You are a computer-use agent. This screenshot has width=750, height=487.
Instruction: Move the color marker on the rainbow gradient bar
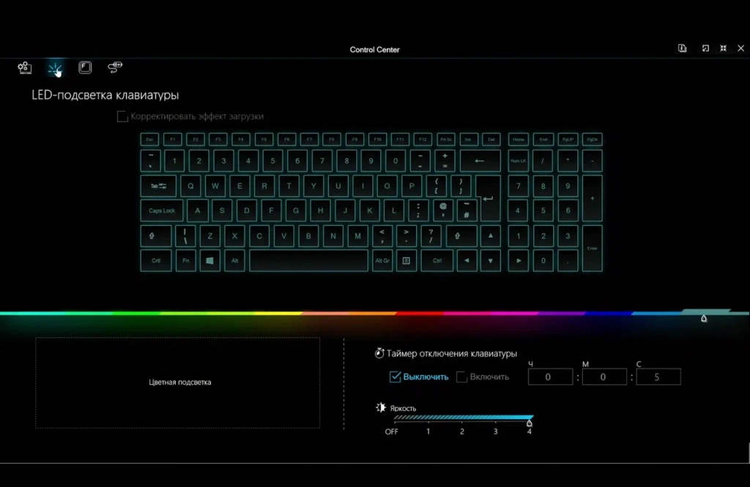click(x=703, y=318)
